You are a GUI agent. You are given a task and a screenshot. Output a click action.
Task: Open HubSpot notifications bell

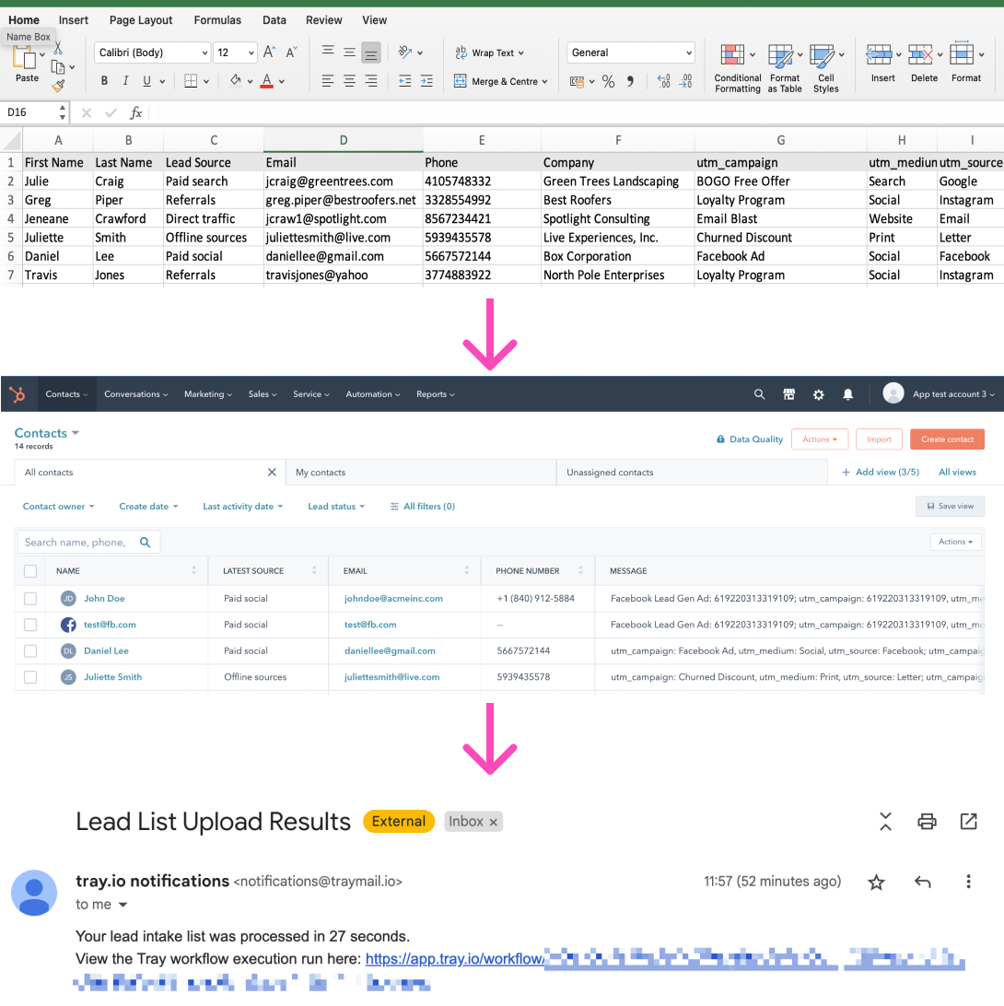point(848,394)
